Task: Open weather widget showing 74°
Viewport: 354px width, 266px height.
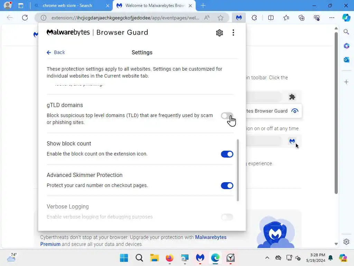Action: 11,258
